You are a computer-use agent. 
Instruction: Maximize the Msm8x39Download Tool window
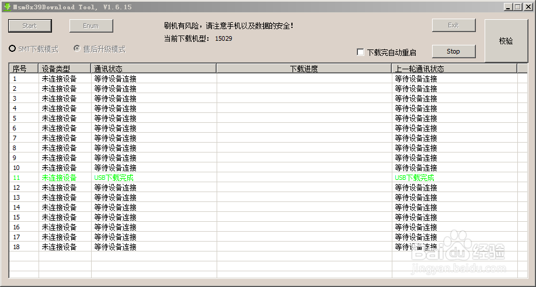[x=518, y=7]
